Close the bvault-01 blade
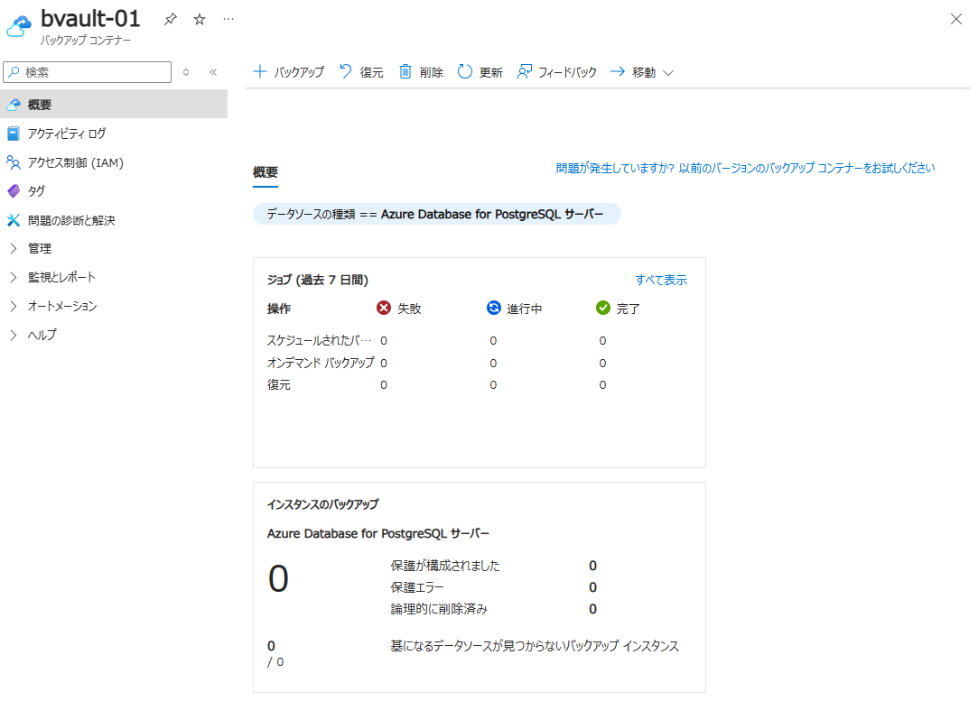The image size is (978, 701). pyautogui.click(x=955, y=19)
